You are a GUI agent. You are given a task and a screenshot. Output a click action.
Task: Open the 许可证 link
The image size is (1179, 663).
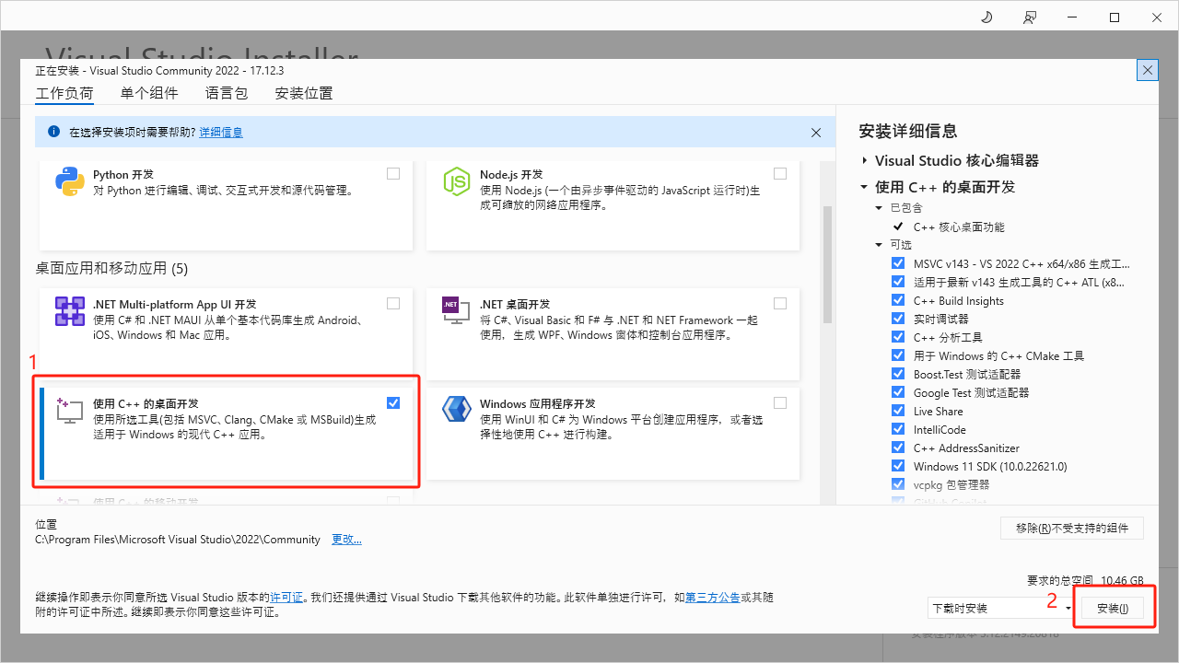[286, 598]
